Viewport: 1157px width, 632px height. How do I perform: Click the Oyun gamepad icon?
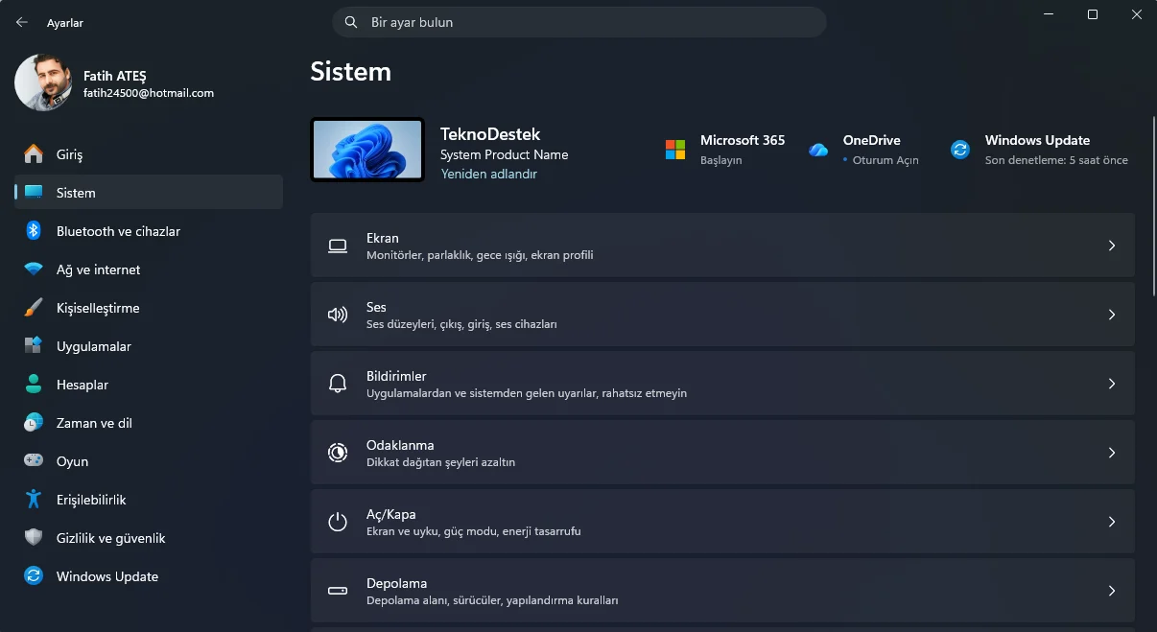[34, 461]
